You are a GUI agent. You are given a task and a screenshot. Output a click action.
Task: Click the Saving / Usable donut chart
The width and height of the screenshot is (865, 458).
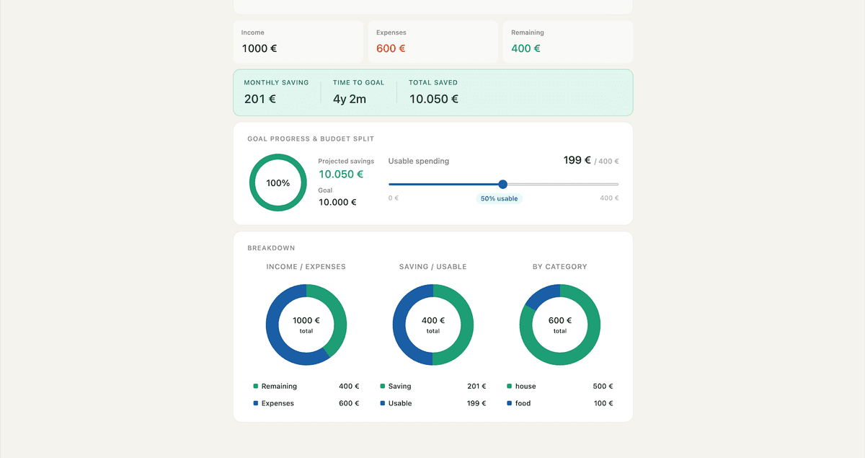tap(433, 325)
